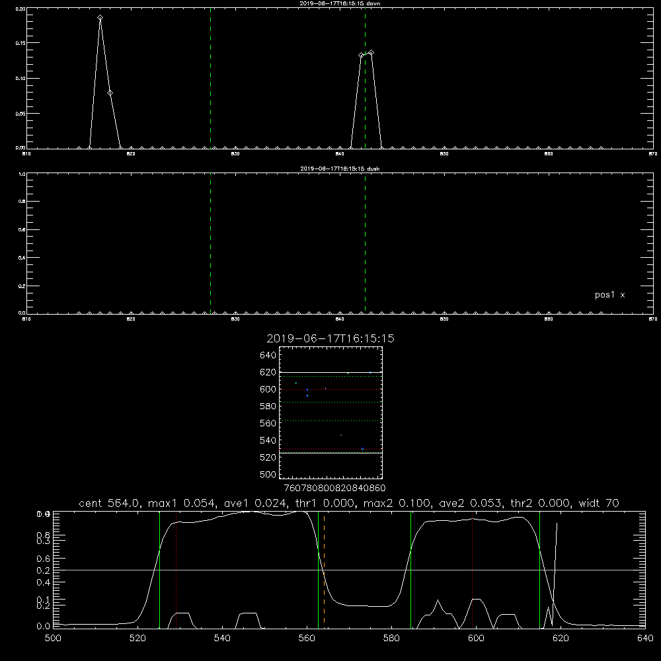Click the '640' y-axis label of scatter plot

(268, 355)
